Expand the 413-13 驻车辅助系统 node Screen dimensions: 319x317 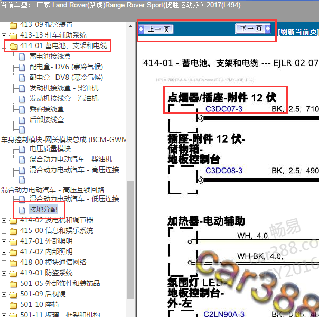coord(4,35)
